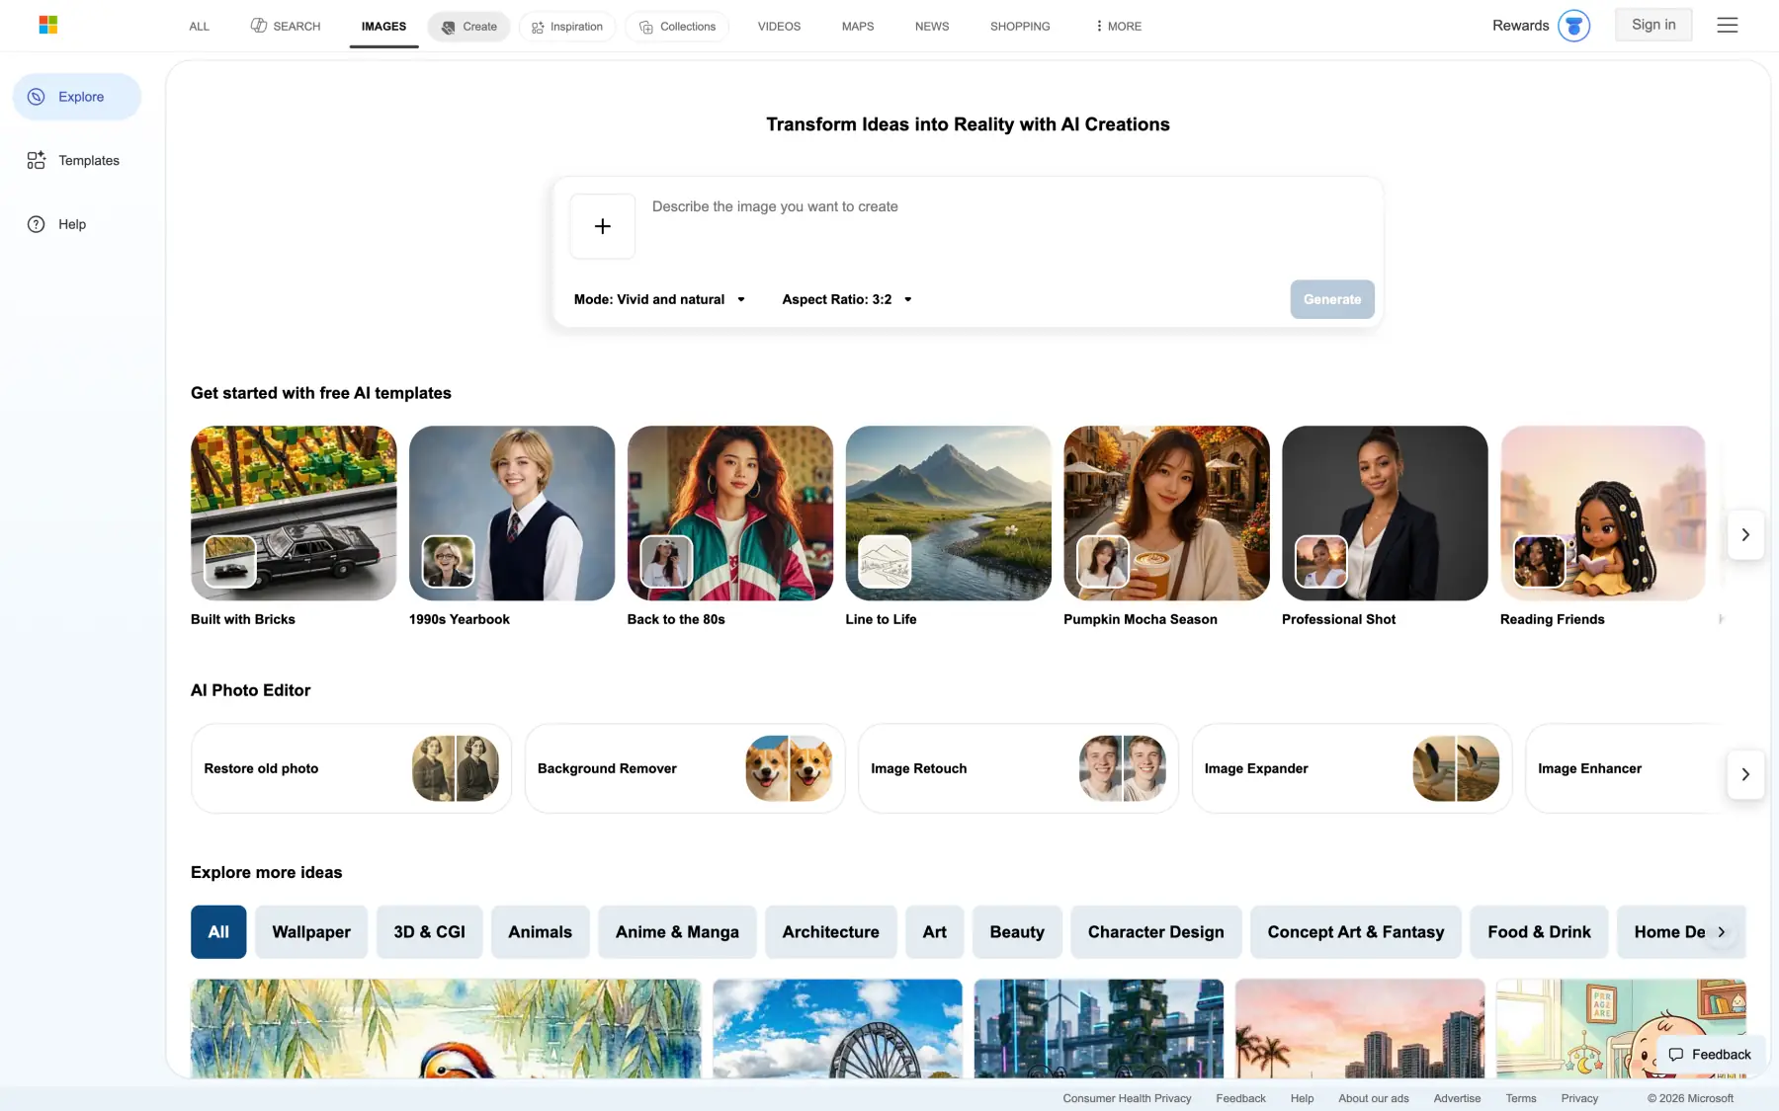
Task: Open the Aspect Ratio 3:2 dropdown
Action: click(847, 299)
